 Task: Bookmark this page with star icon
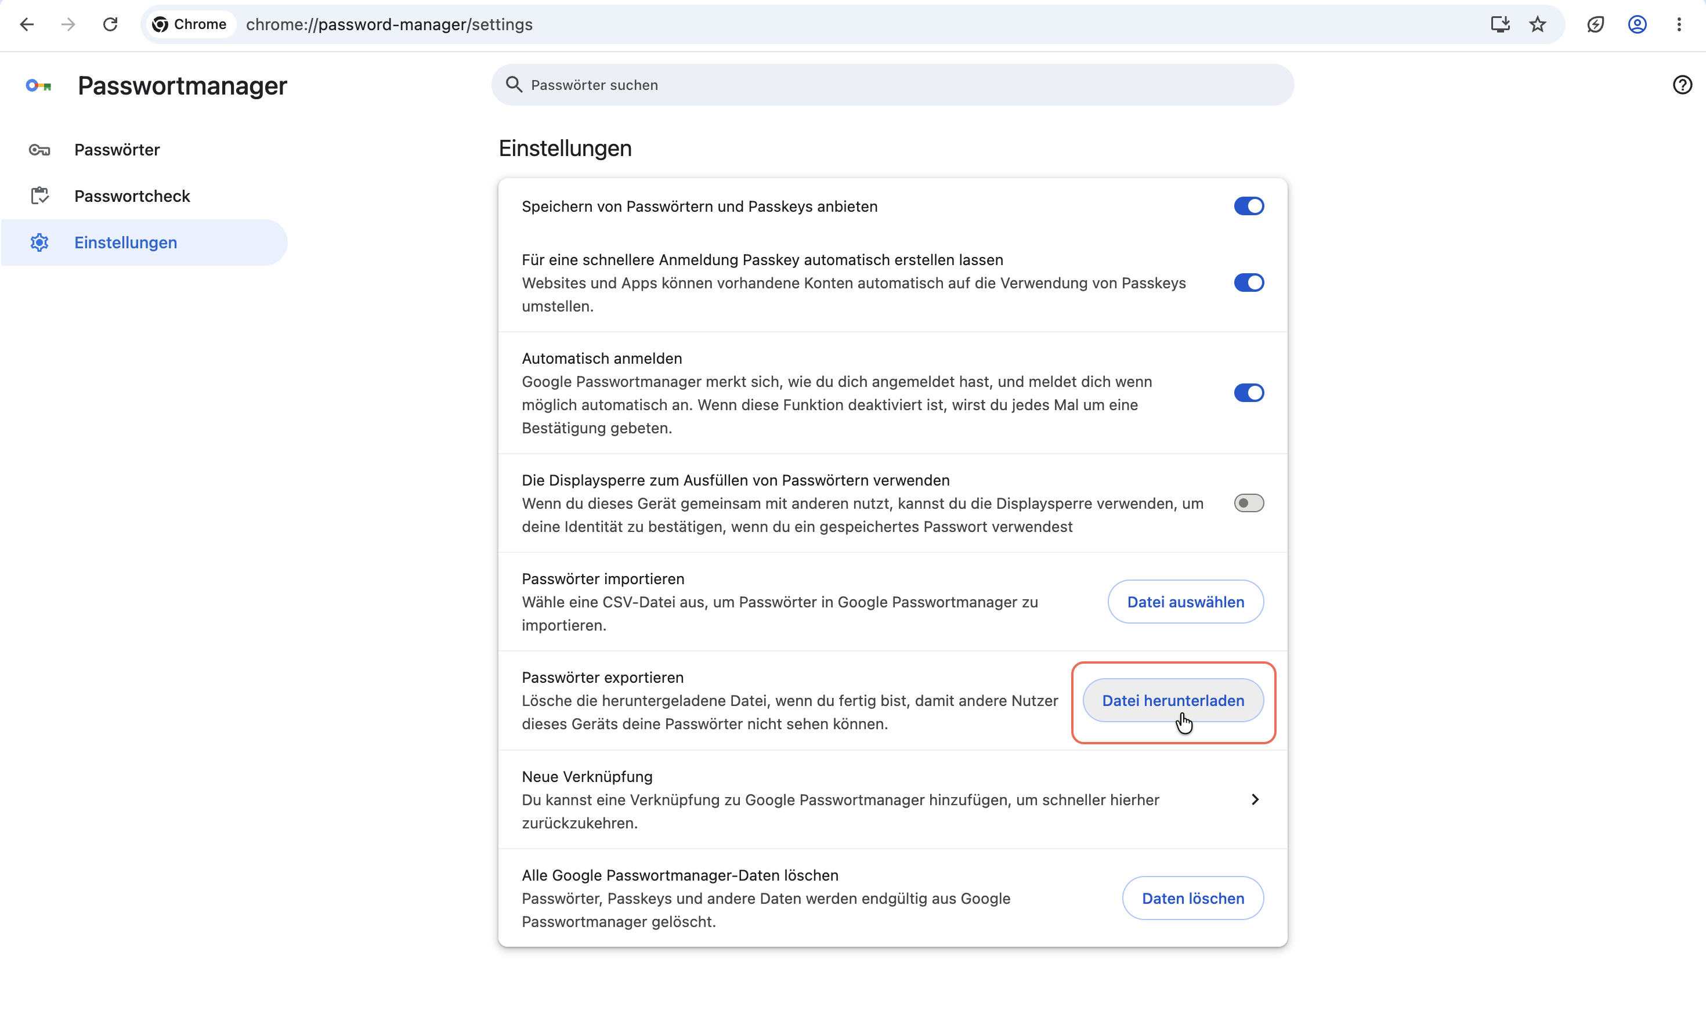pos(1537,25)
